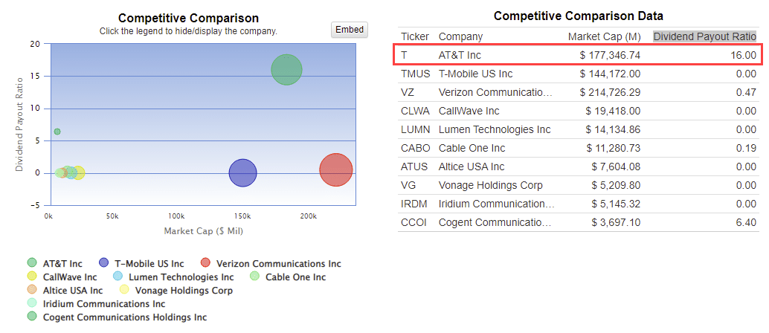Click Lumen Technologies legend circle icon

(118, 277)
